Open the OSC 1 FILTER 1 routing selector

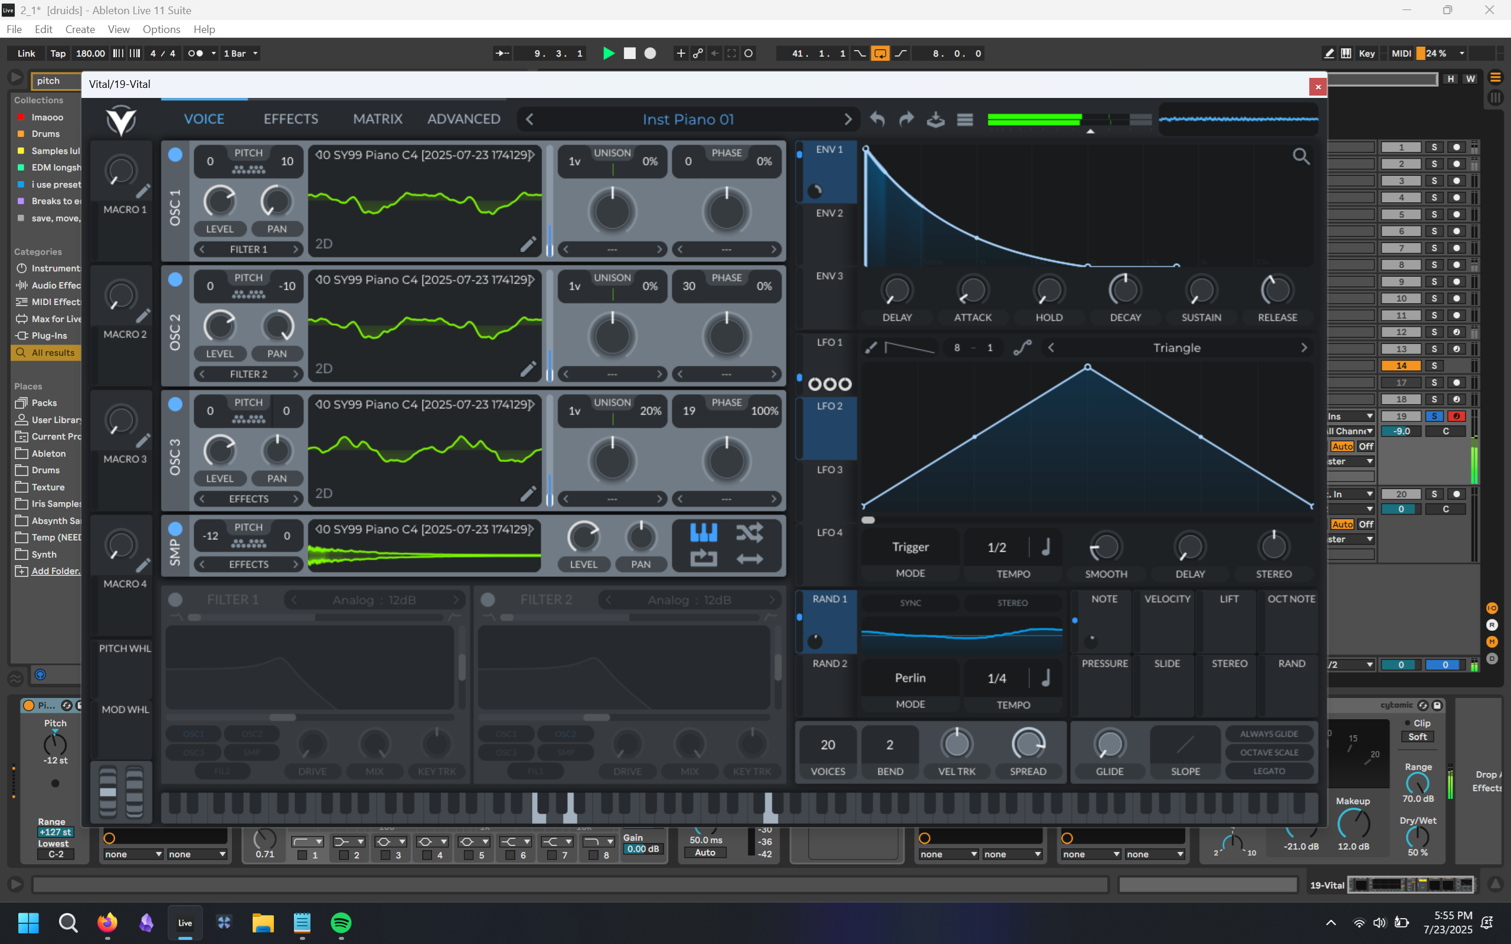coord(248,249)
